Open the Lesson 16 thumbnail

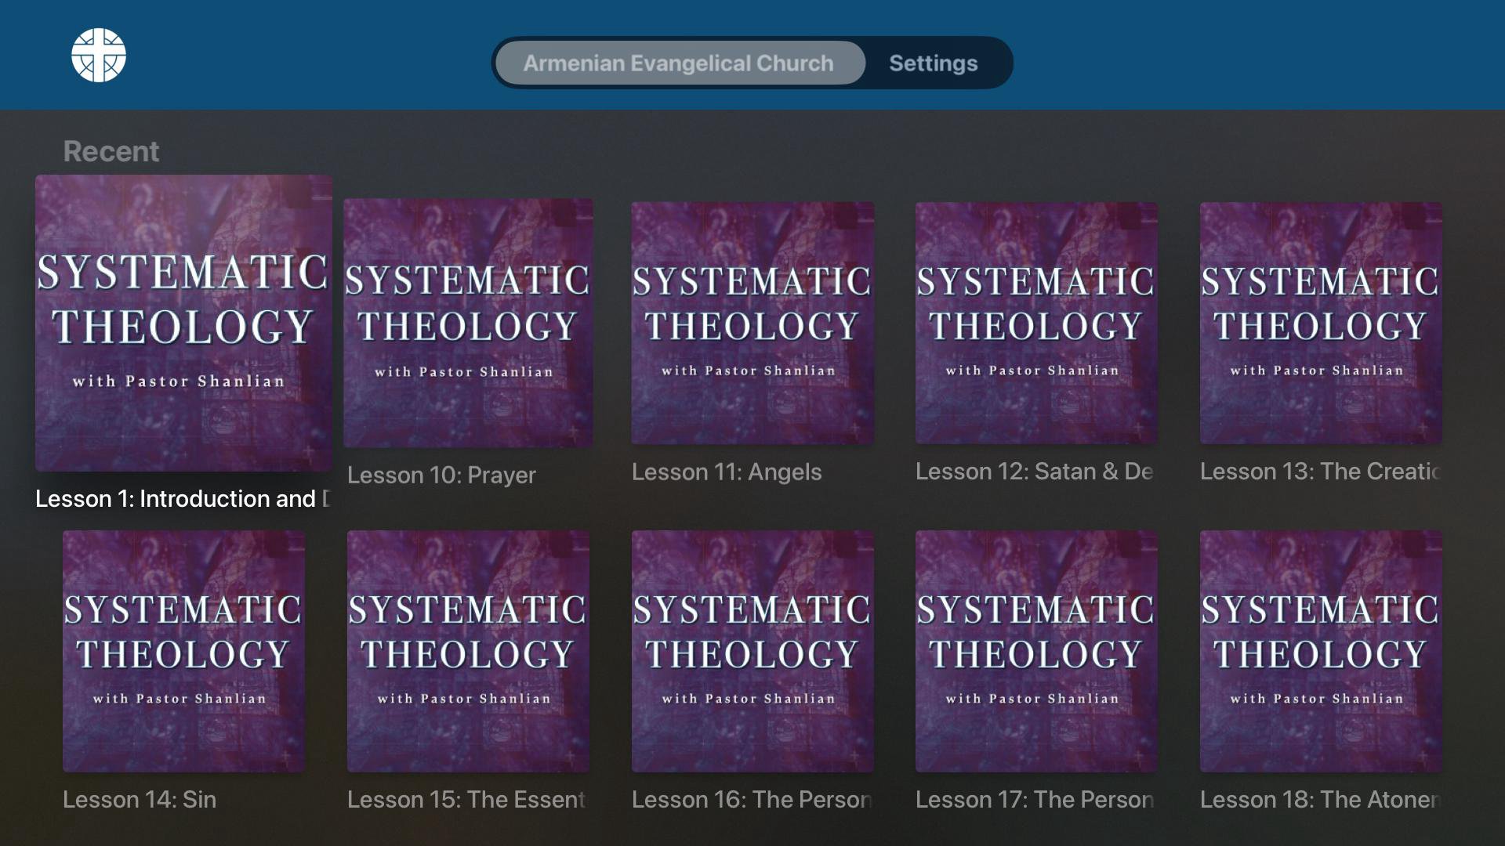tap(752, 652)
